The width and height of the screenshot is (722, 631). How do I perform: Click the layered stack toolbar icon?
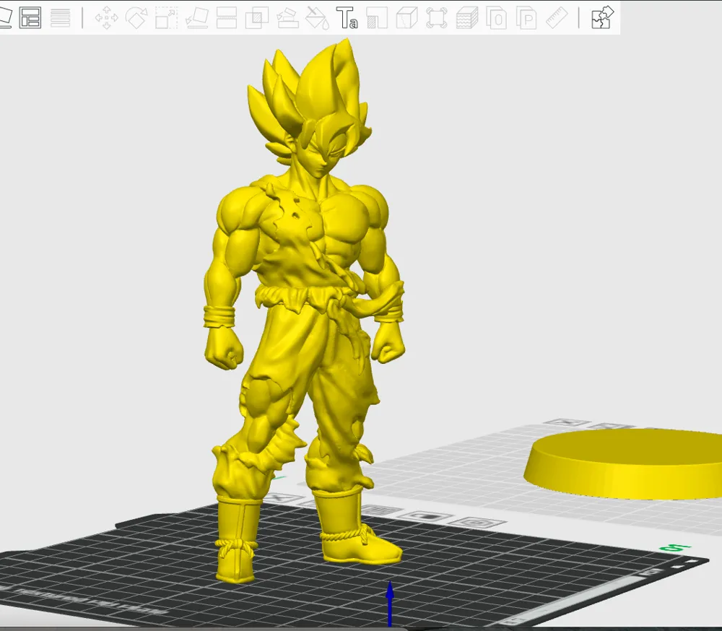(467, 18)
